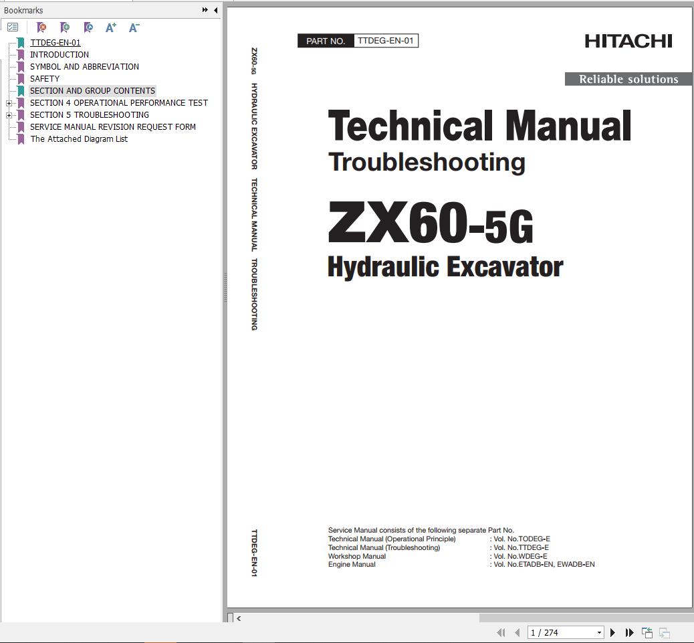Open the SYMBOL AND ABBREVIATION bookmark
This screenshot has height=643, width=694.
[x=84, y=66]
